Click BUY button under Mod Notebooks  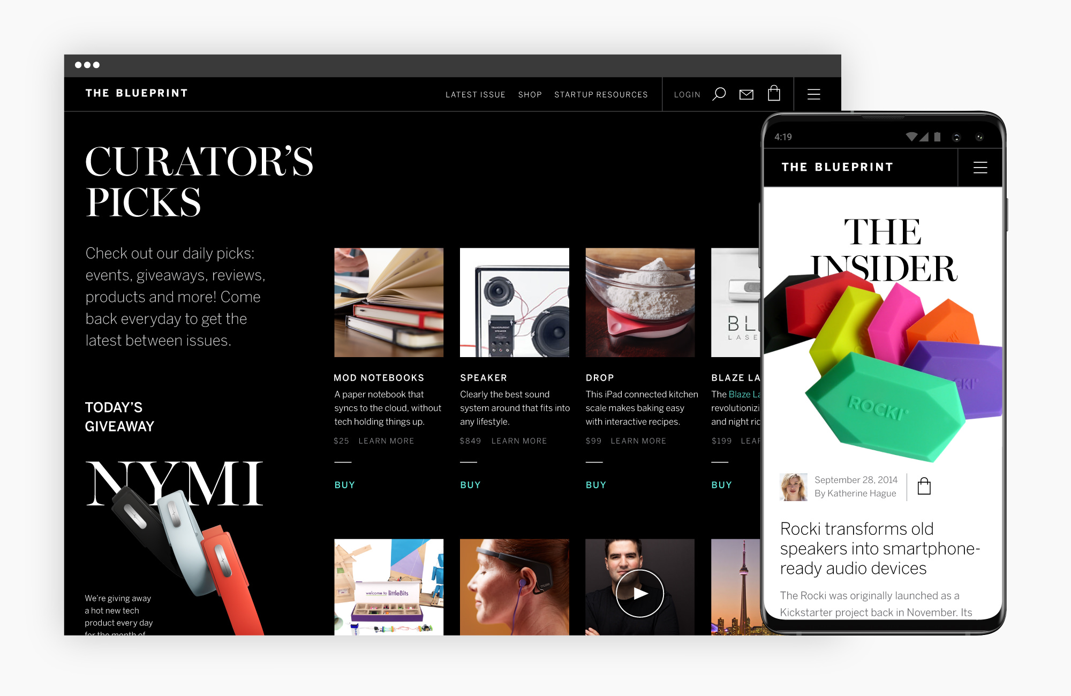(x=343, y=484)
